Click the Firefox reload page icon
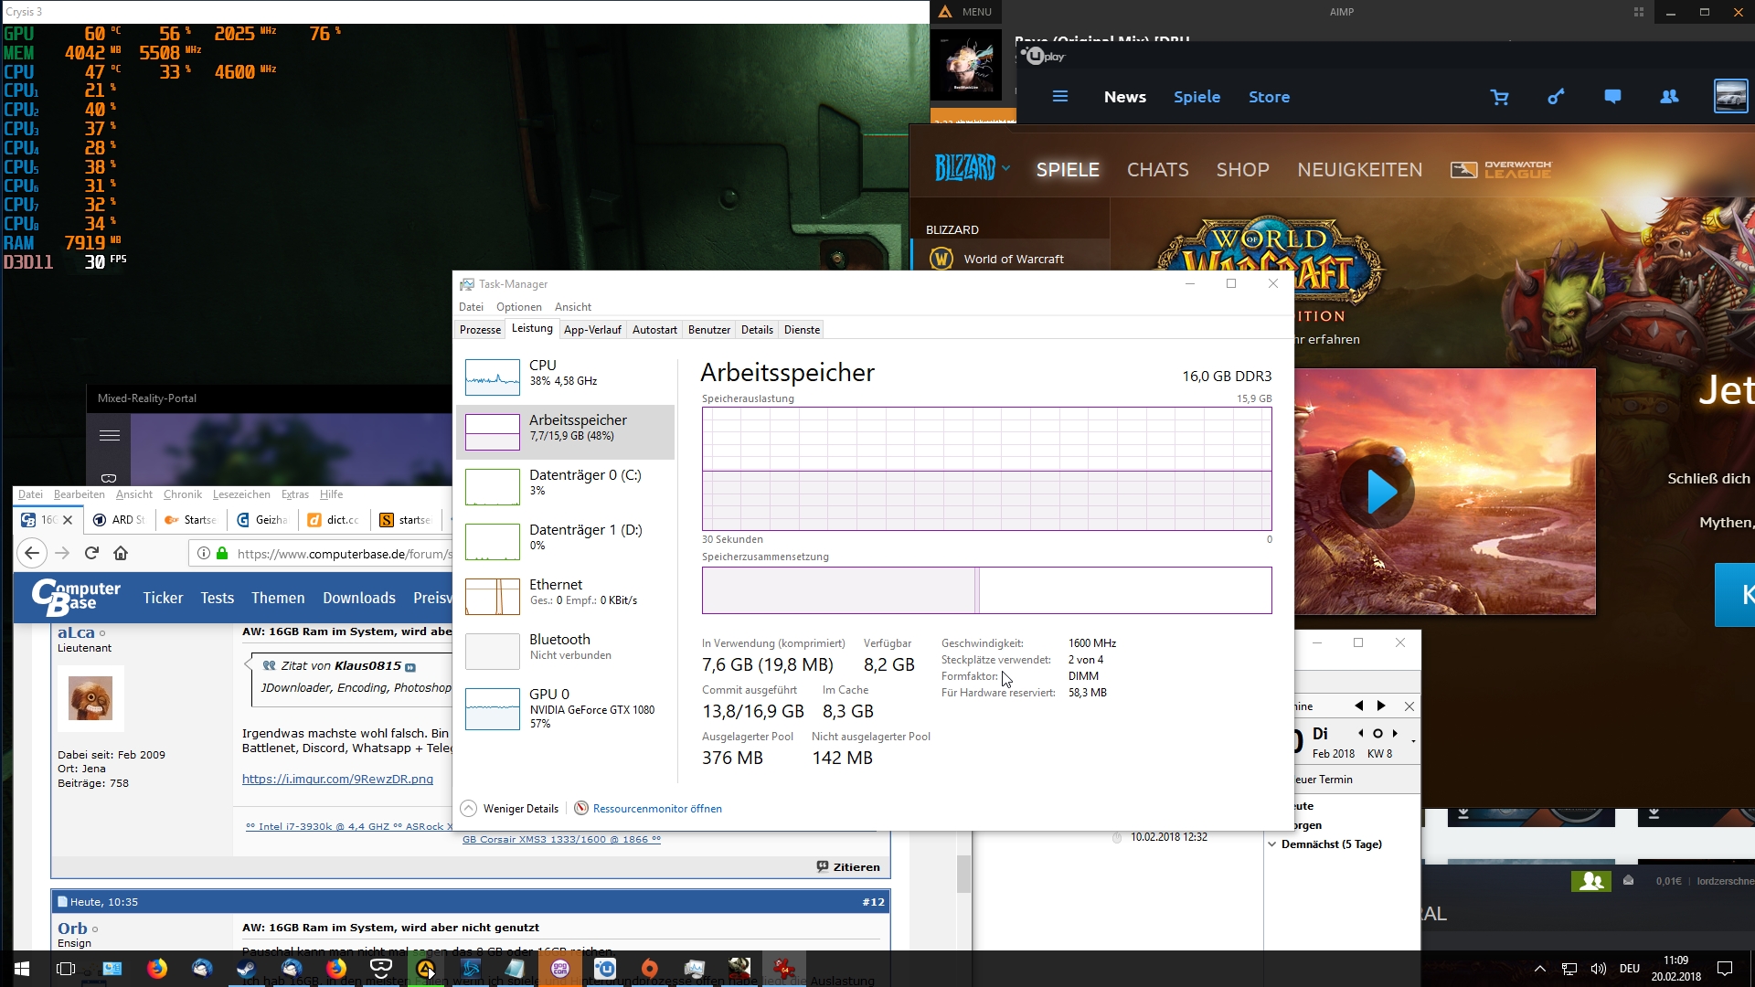The image size is (1755, 987). [x=91, y=553]
